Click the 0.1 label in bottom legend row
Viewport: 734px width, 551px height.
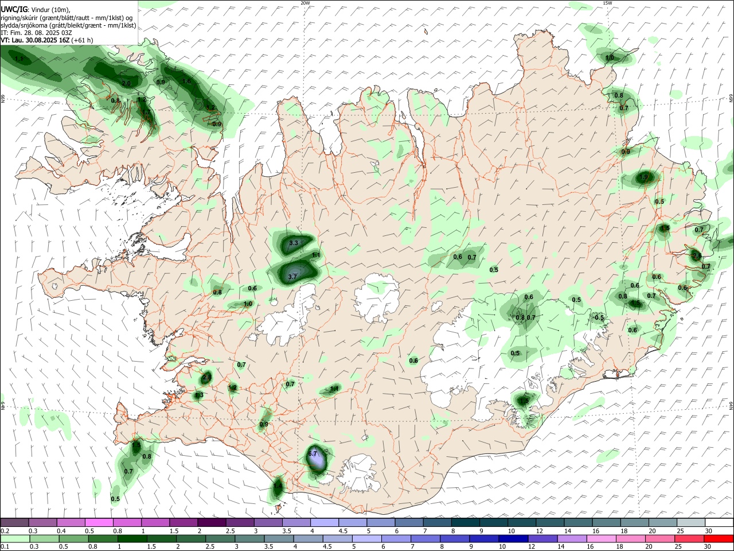tap(5, 547)
